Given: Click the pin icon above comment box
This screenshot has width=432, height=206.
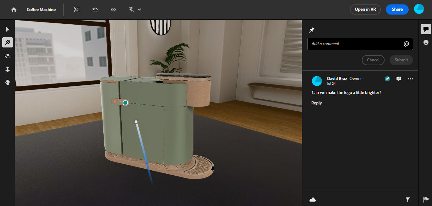Looking at the screenshot, I should tap(312, 30).
